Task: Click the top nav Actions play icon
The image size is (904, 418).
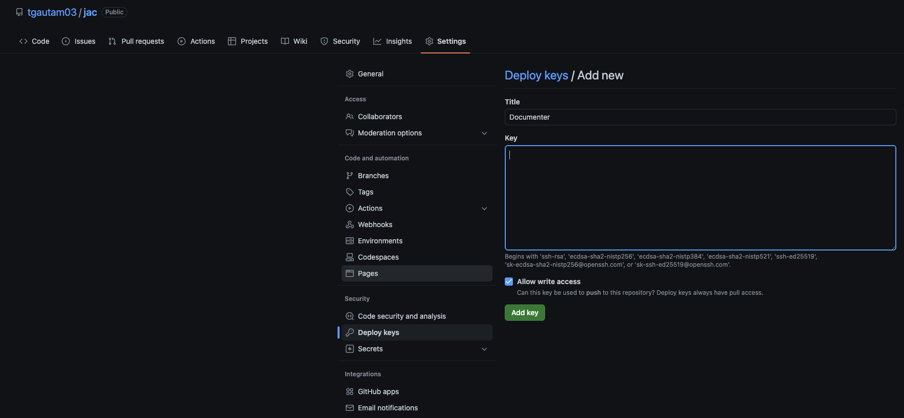Action: pos(182,41)
